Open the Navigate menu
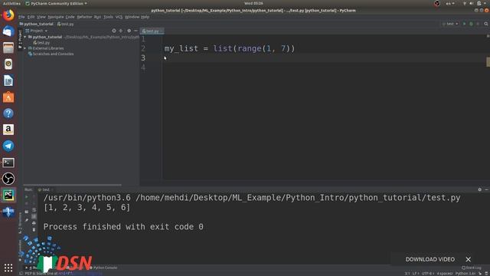Viewport: 490px width, 276px height. (56, 17)
